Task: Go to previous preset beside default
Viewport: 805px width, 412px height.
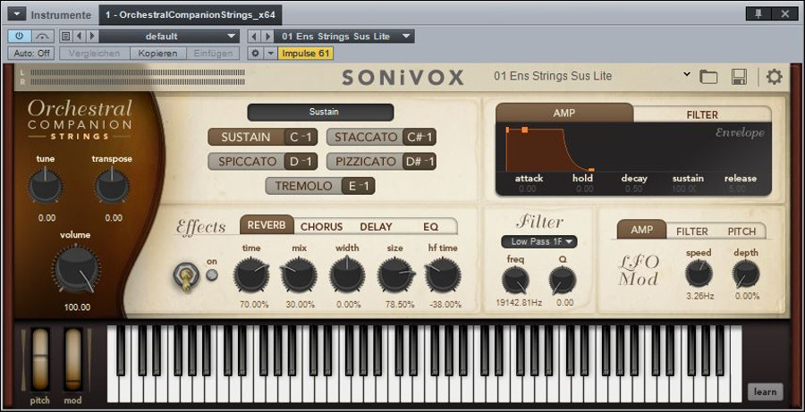Action: [79, 37]
